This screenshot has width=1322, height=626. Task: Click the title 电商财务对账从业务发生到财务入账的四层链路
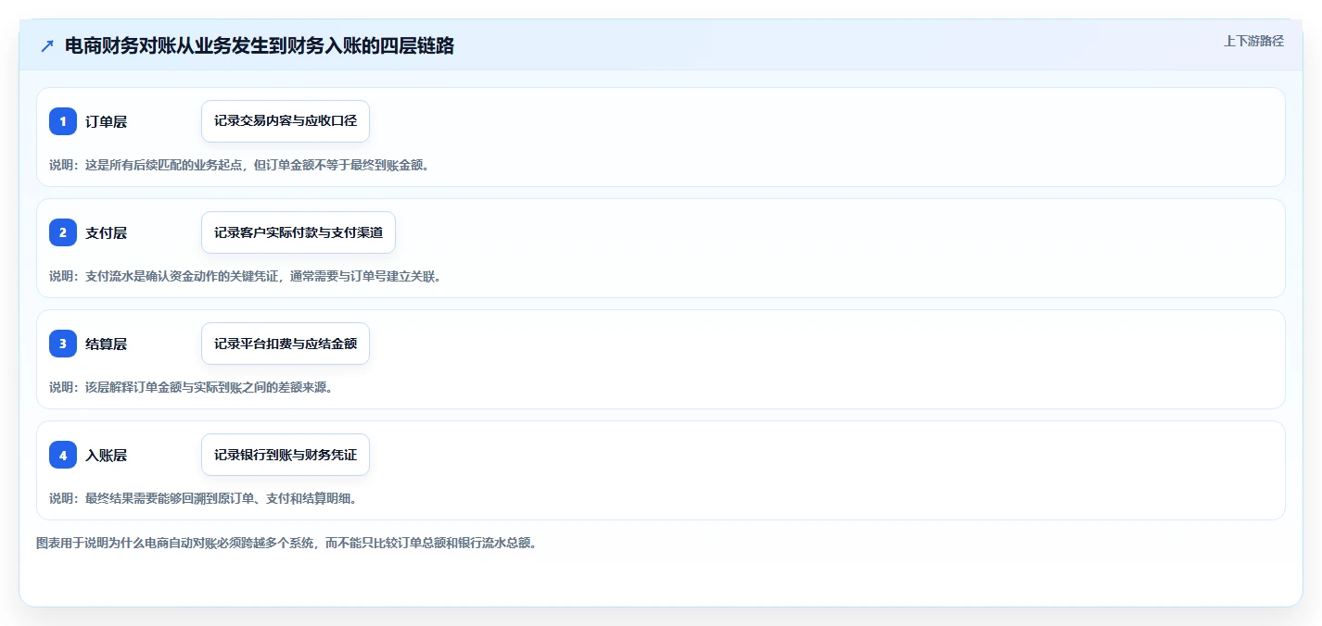[x=260, y=46]
